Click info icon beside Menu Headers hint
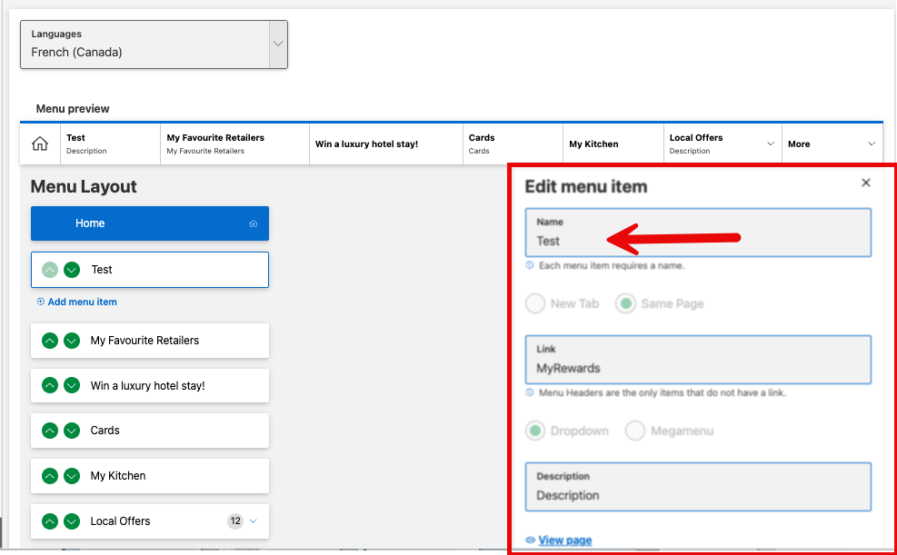897x555 pixels. click(x=530, y=392)
